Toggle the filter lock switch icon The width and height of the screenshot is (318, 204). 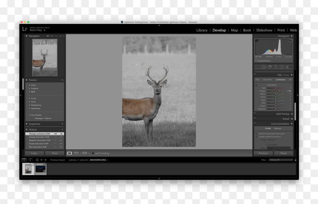coord(295,160)
